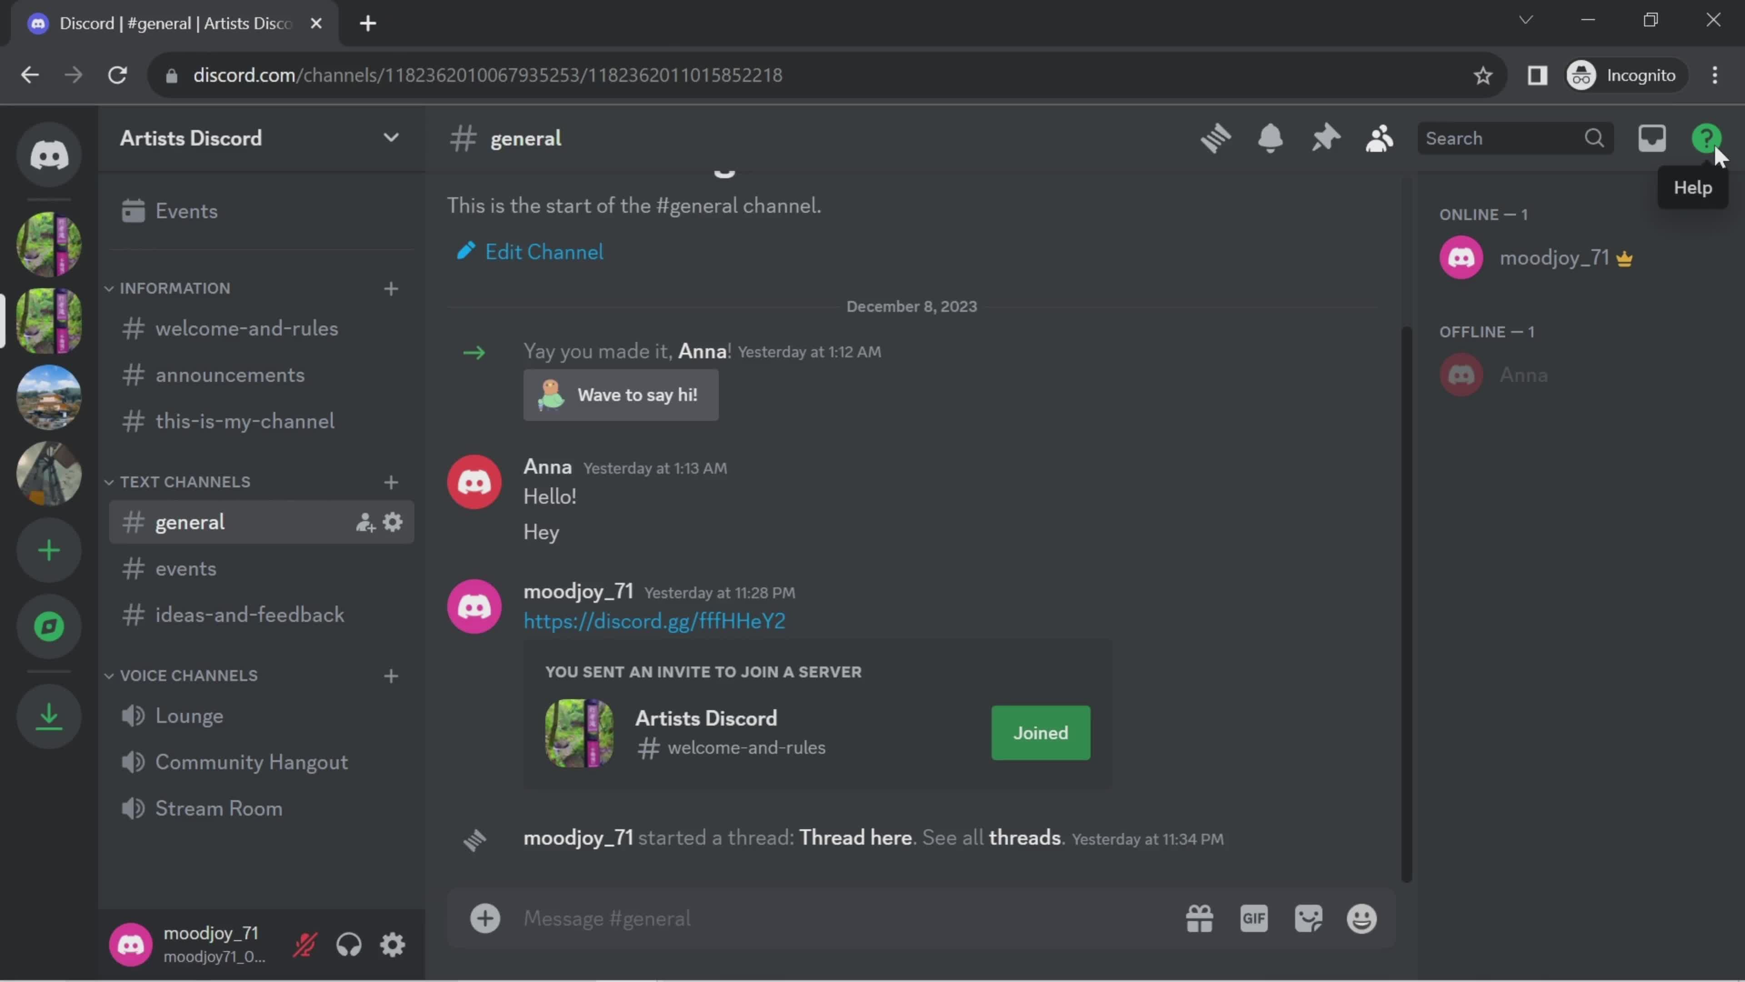The image size is (1745, 982).
Task: Toggle headphone icon on user profile
Action: (x=349, y=945)
